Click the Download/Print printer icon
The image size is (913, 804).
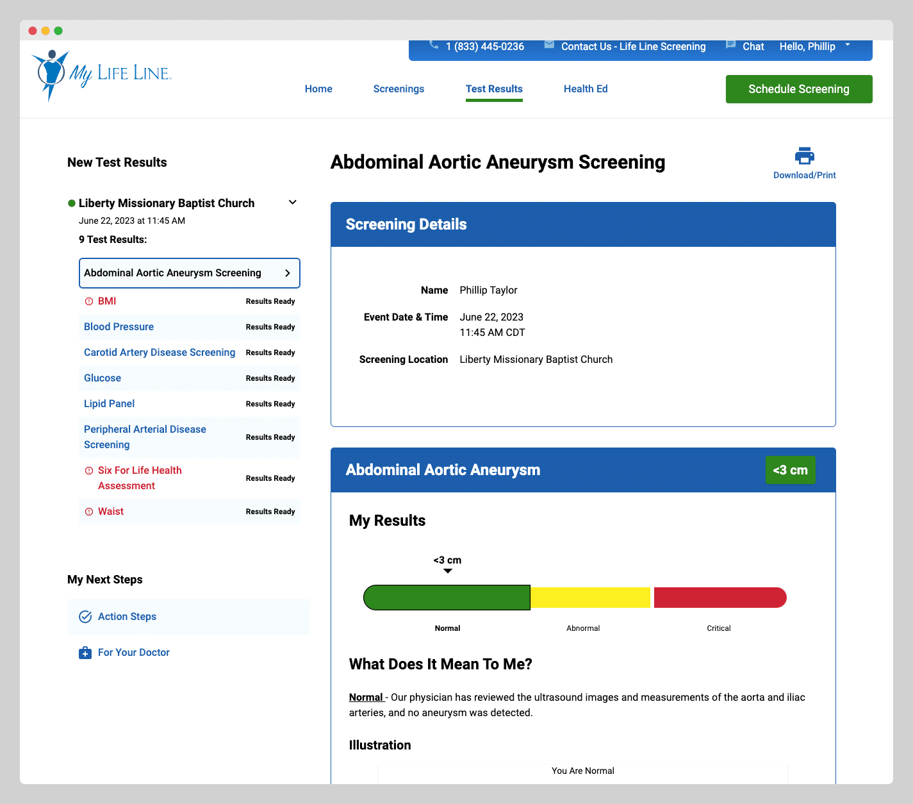(804, 156)
